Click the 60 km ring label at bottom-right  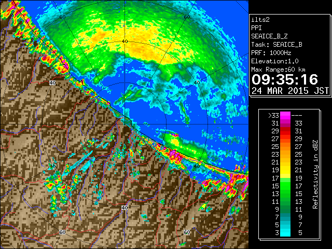coord(187,232)
